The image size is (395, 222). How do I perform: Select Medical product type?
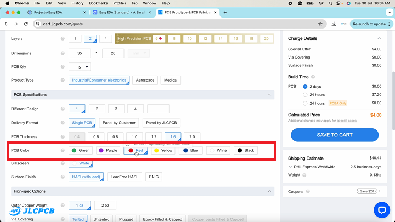(x=171, y=80)
